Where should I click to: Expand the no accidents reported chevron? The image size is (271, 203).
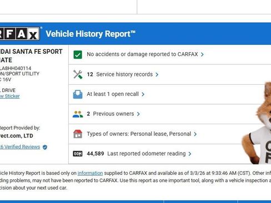(x=202, y=54)
